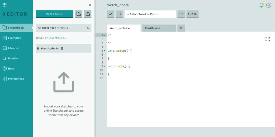
Task: Toggle fullscreen editor icon
Action: coord(268,39)
